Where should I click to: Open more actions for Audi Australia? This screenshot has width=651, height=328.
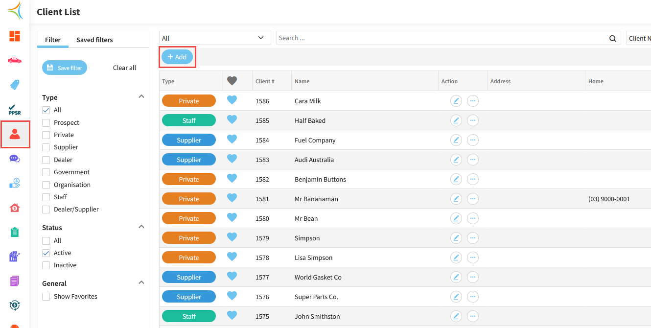pyautogui.click(x=473, y=160)
